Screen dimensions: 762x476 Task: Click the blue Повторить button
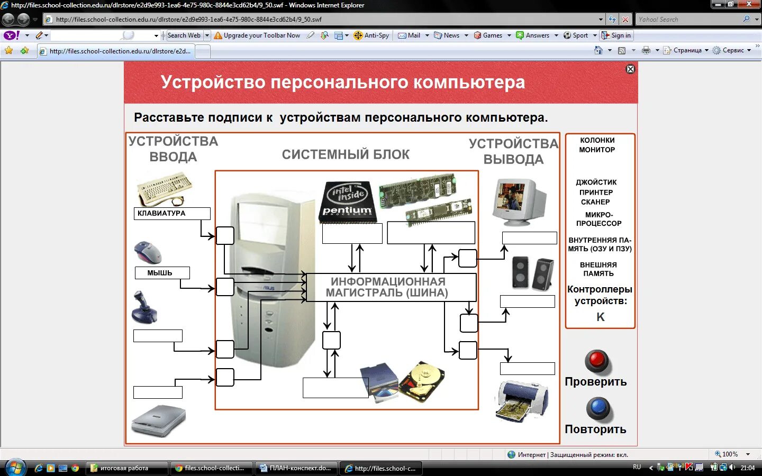click(x=598, y=409)
